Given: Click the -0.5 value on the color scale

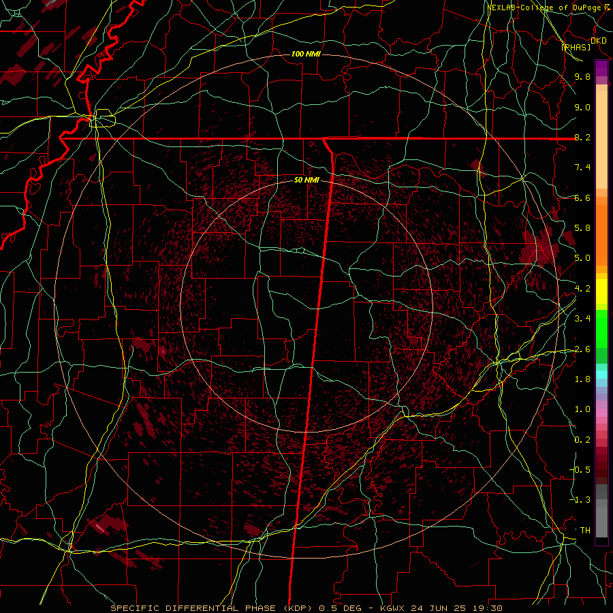Looking at the screenshot, I should [x=580, y=469].
